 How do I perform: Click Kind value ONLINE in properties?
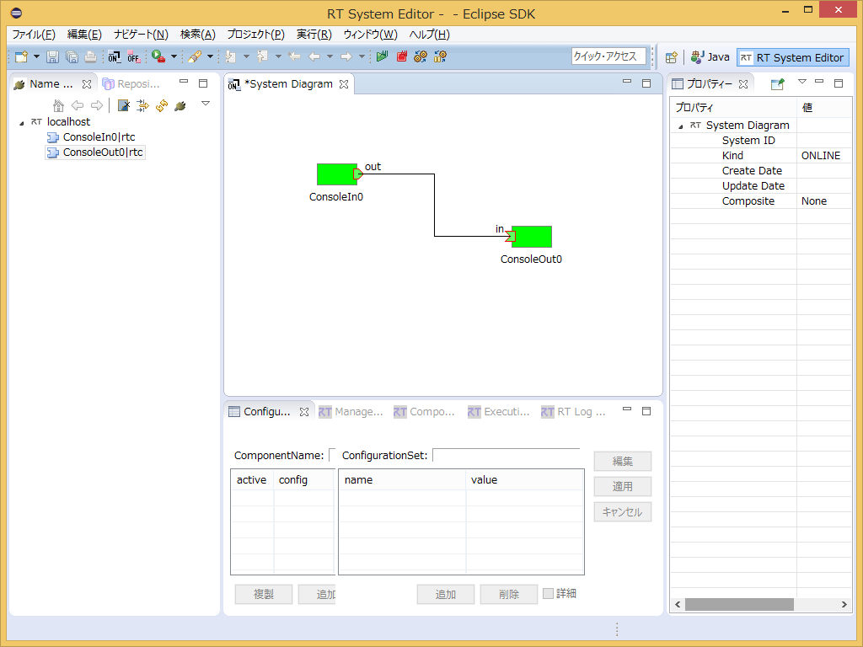821,156
